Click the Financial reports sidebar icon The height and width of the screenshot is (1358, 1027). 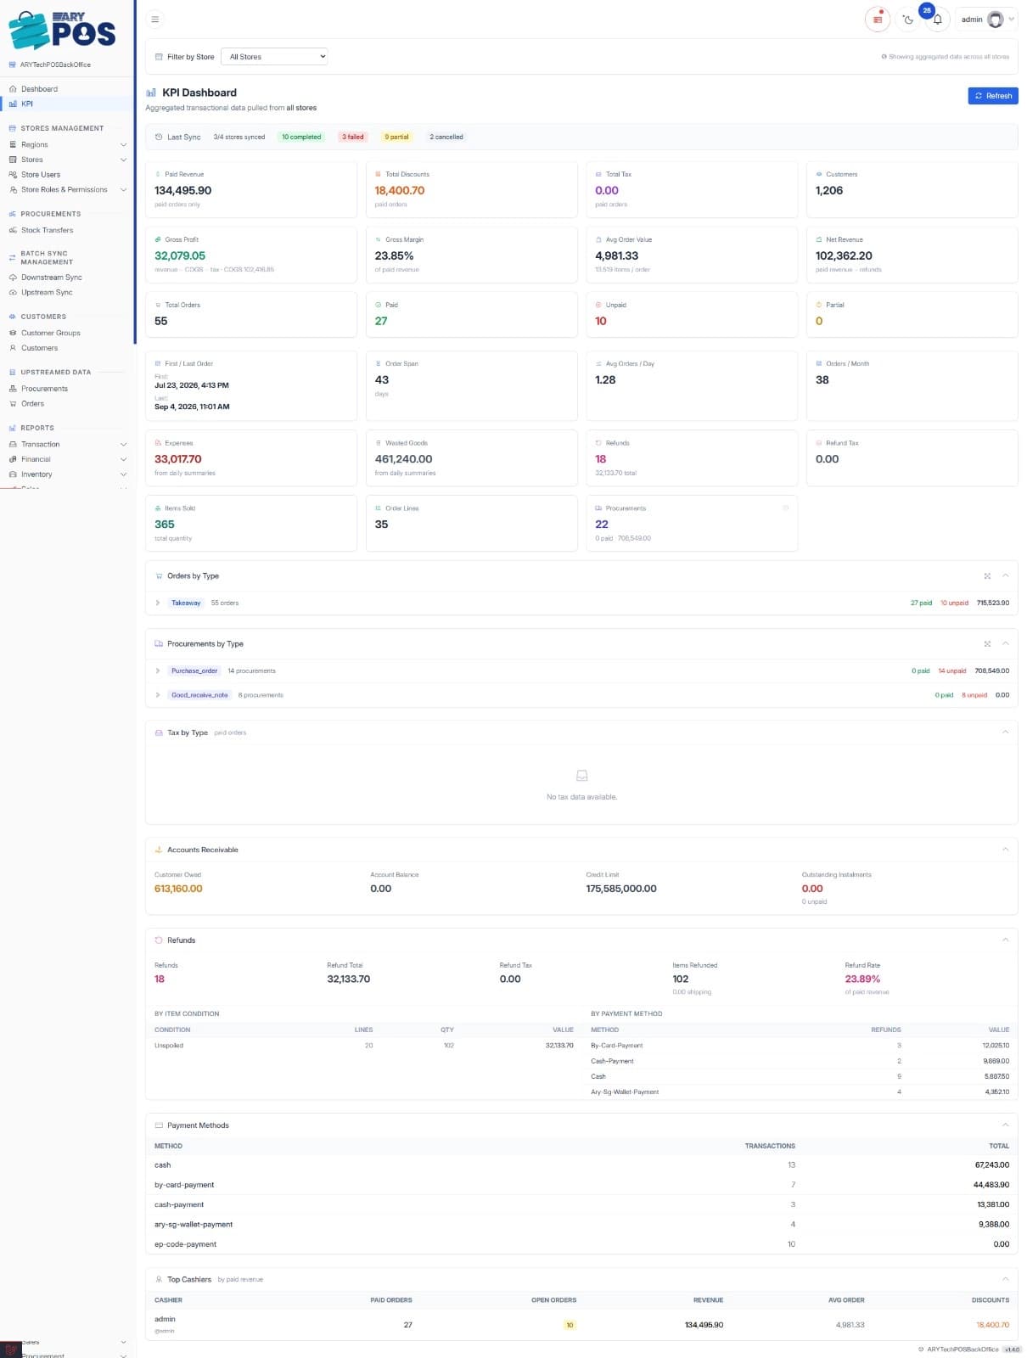coord(13,459)
